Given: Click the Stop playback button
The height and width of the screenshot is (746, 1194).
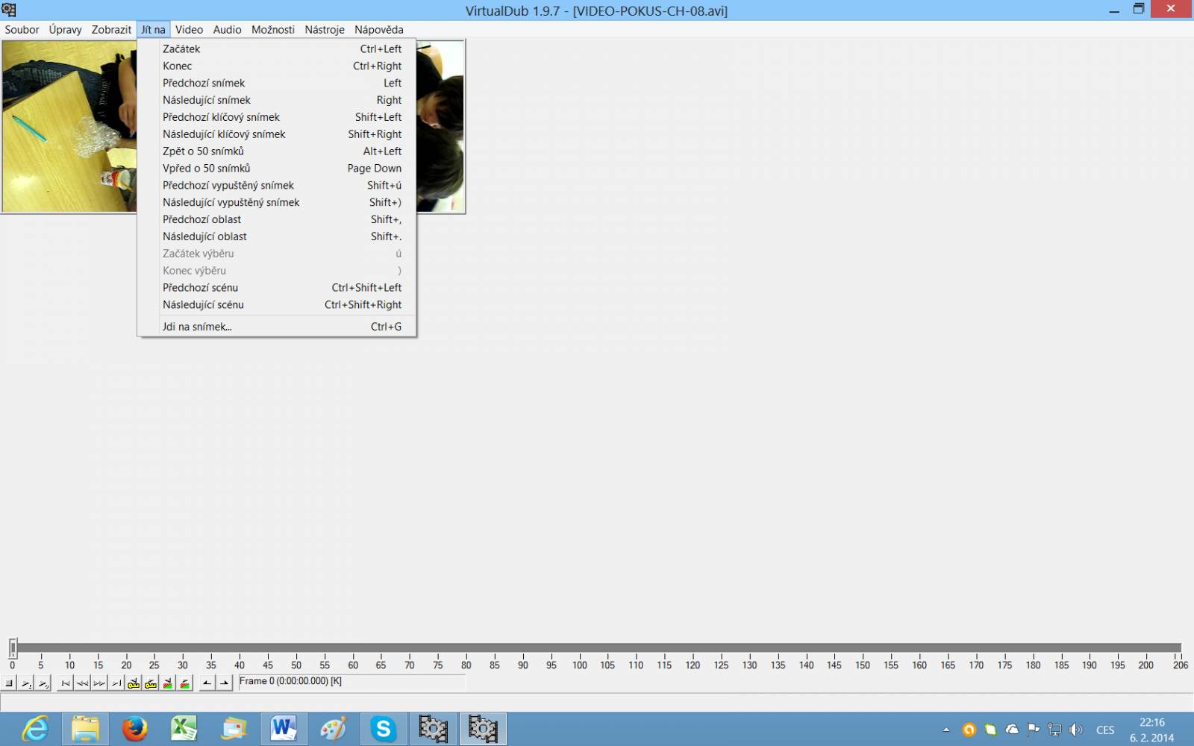Looking at the screenshot, I should pos(9,683).
